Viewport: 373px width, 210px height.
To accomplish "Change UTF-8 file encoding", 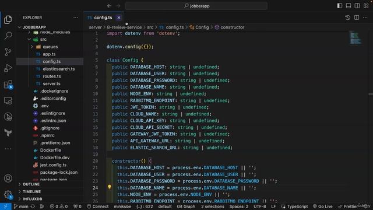I will click(x=260, y=206).
